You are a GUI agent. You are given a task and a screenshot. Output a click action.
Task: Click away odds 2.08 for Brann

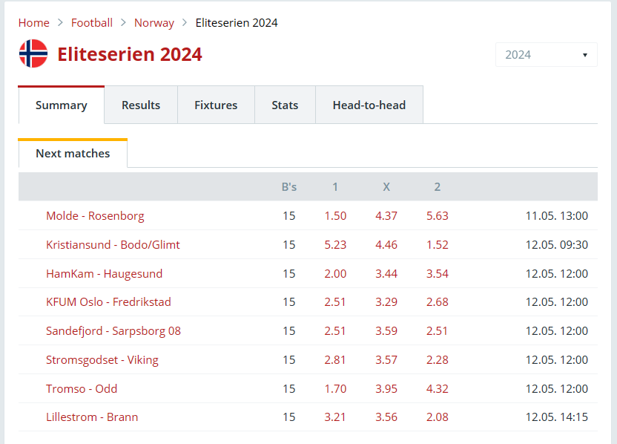click(438, 417)
